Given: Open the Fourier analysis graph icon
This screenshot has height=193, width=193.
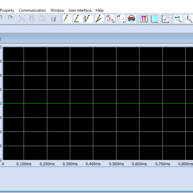Looking at the screenshot, I should pos(110,19).
